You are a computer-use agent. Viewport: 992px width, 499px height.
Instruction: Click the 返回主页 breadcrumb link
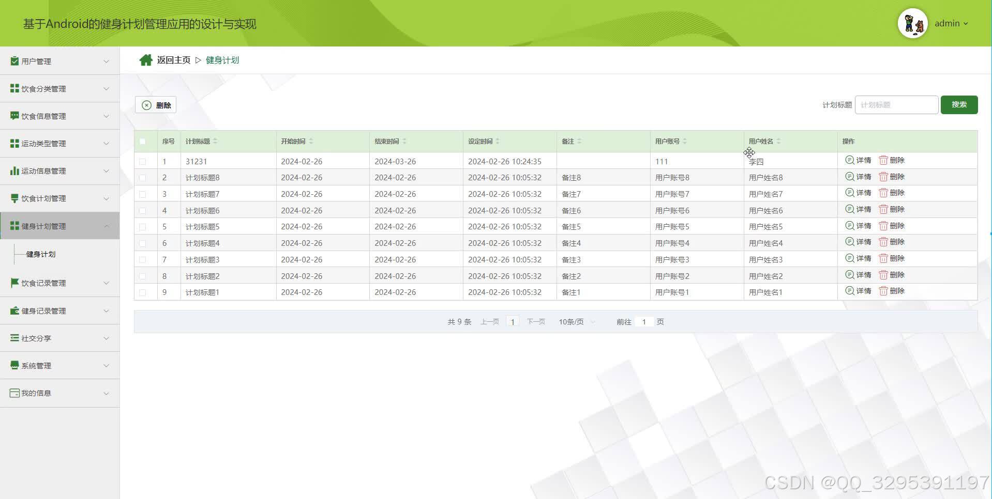174,60
